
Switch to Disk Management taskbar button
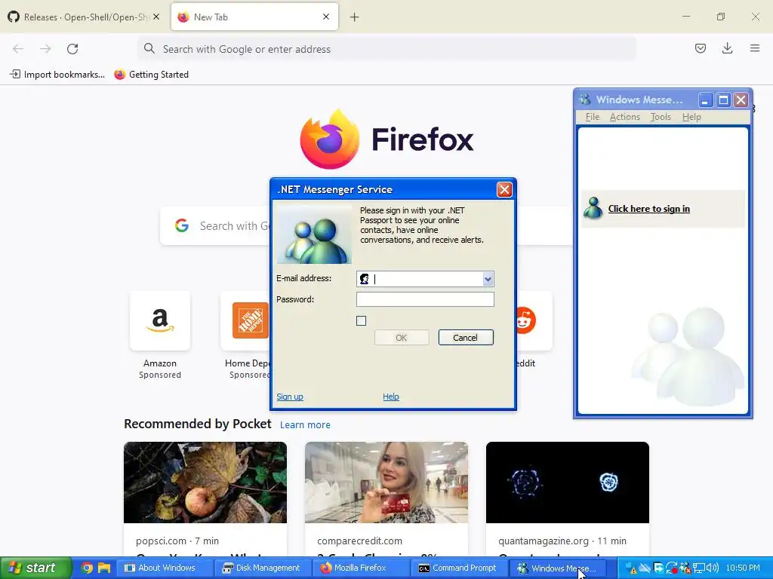[263, 568]
